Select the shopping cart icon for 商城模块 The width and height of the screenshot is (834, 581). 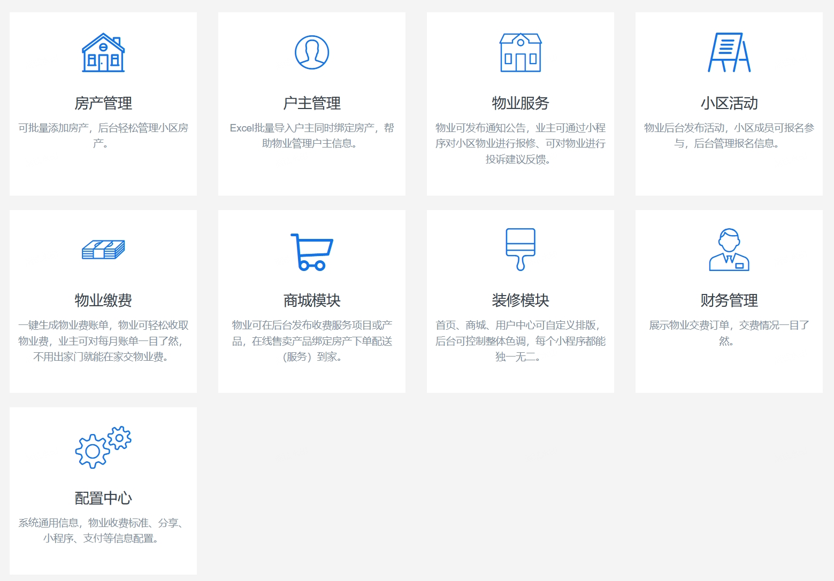pyautogui.click(x=311, y=250)
